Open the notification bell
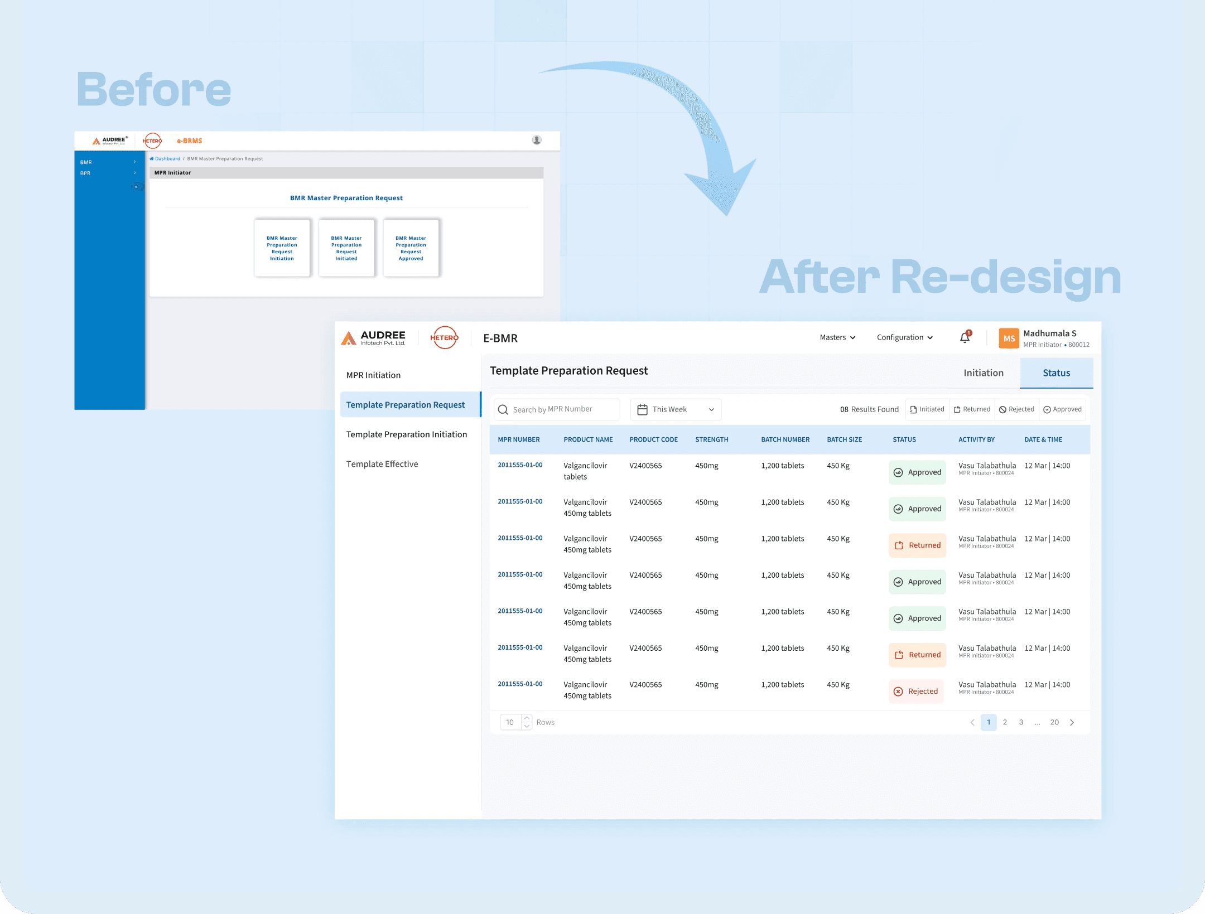This screenshot has height=914, width=1205. pyautogui.click(x=965, y=337)
